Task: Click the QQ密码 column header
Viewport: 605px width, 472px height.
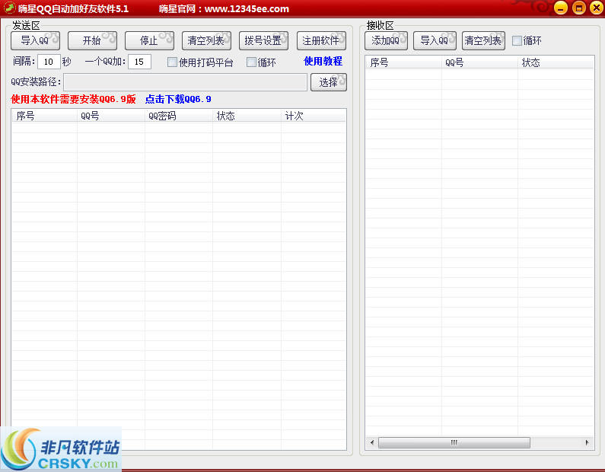Action: pos(179,116)
